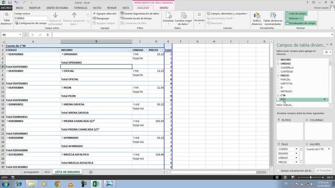The width and height of the screenshot is (335, 188).
Task: Click the MÁS TABLAS link
Action: pyautogui.click(x=285, y=105)
